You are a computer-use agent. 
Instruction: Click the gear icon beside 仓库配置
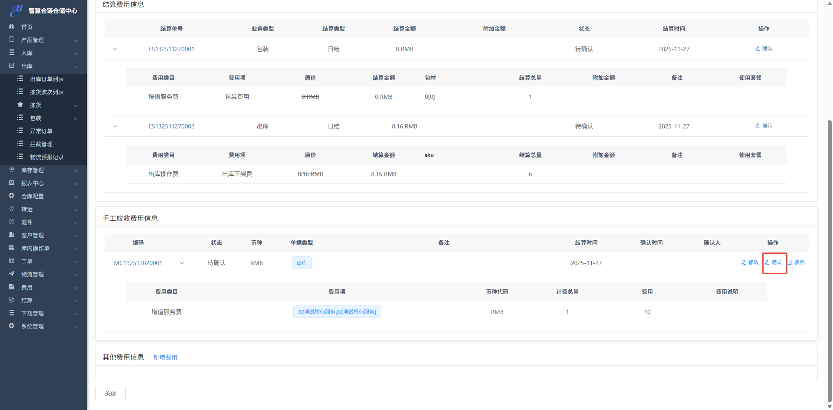[x=12, y=196]
